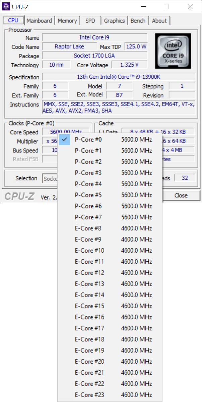
Task: Click the Stepping value 1
Action: coord(182,86)
